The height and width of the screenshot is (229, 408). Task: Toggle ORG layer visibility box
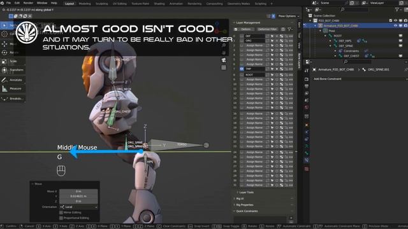pos(242,41)
